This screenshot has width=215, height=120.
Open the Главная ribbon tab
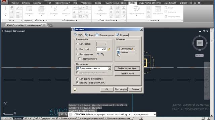coord(15,3)
